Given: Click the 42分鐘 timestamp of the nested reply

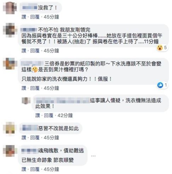Looking at the screenshot, I should [65, 116].
